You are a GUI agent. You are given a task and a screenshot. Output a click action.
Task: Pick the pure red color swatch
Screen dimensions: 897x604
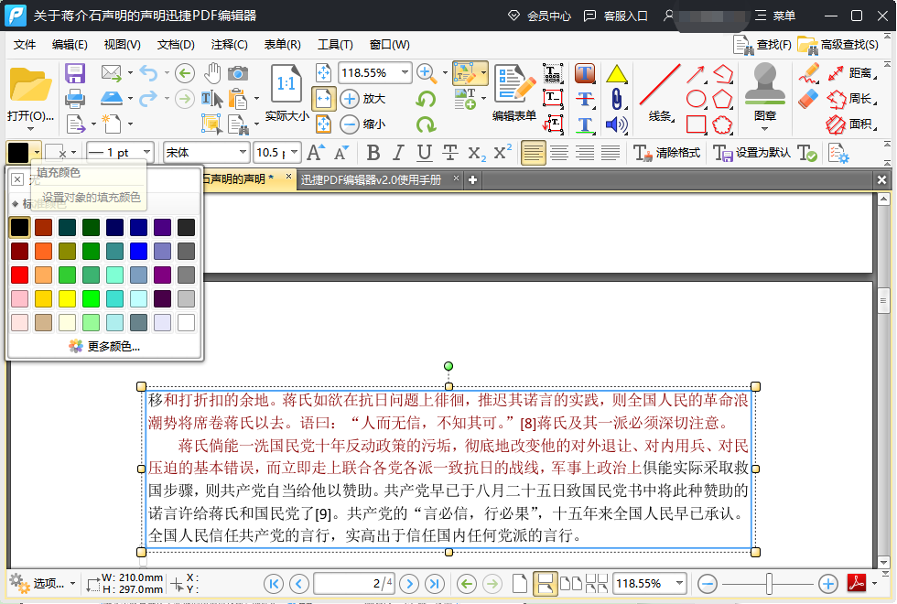tap(19, 275)
